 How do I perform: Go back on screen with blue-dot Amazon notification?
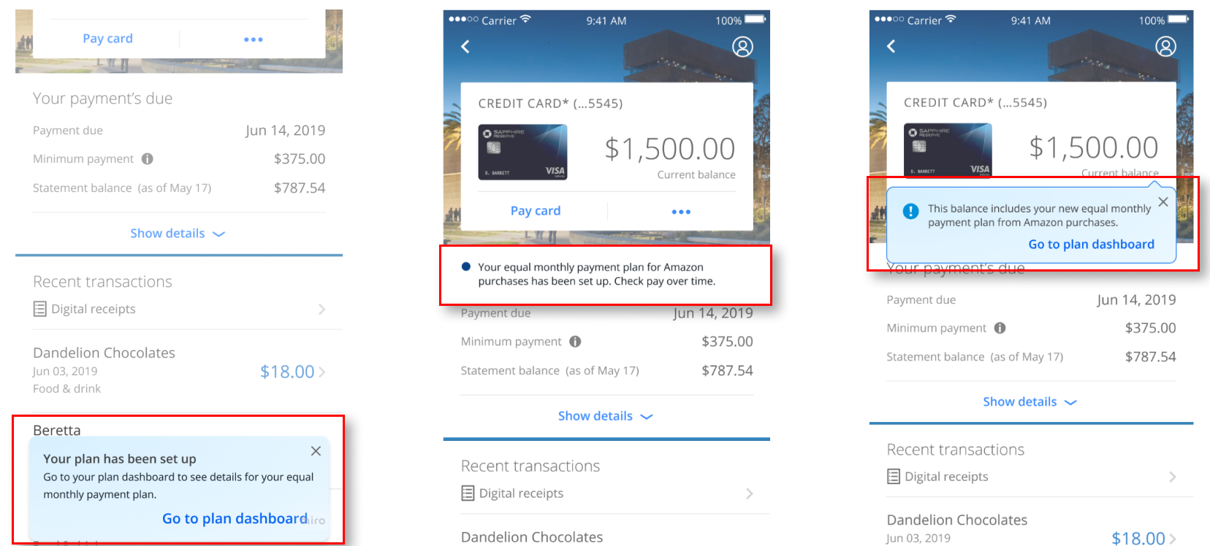(465, 47)
